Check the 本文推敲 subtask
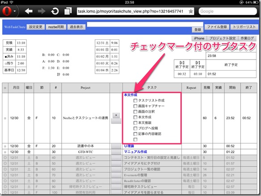 (135, 123)
